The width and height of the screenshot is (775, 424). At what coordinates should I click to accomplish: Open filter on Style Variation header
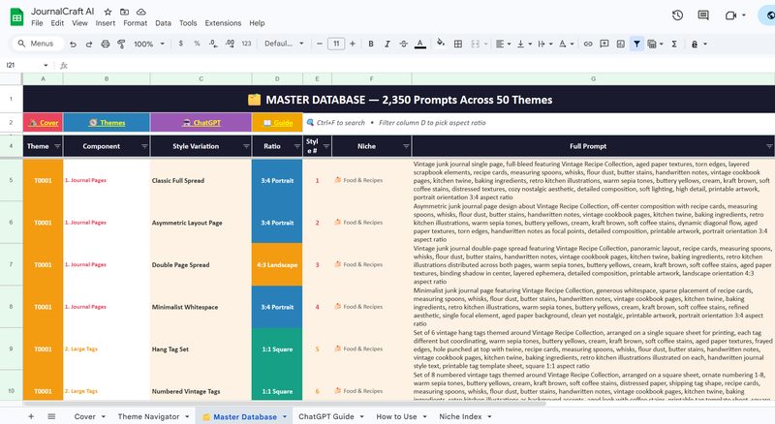tap(246, 146)
